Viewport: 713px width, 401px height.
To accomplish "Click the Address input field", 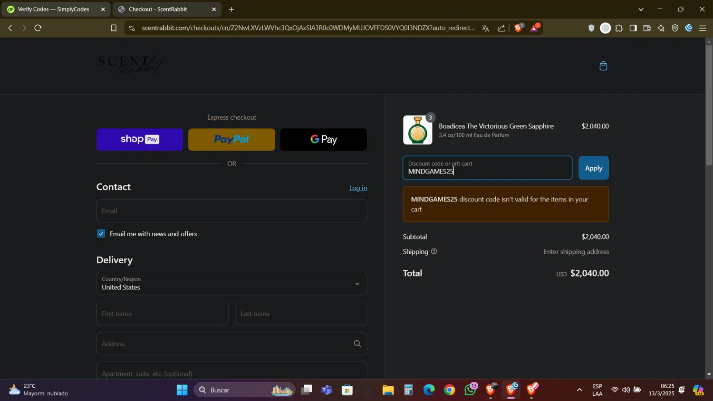I will coord(231,344).
